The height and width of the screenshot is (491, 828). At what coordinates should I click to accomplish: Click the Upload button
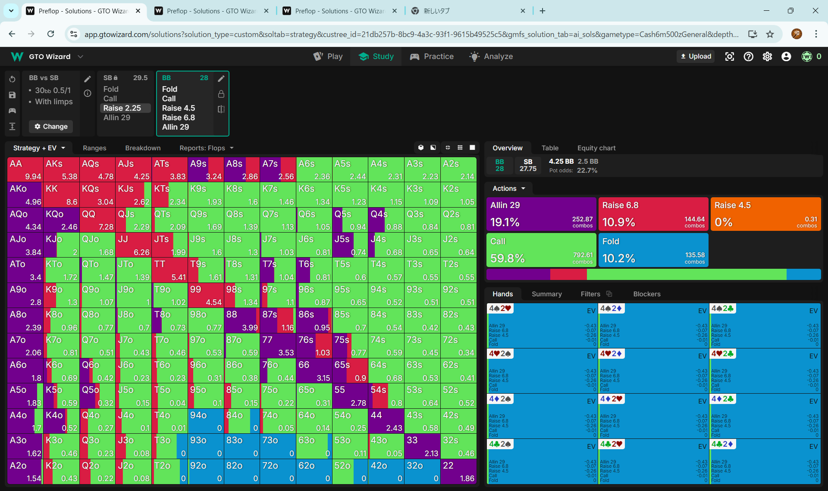coord(696,56)
